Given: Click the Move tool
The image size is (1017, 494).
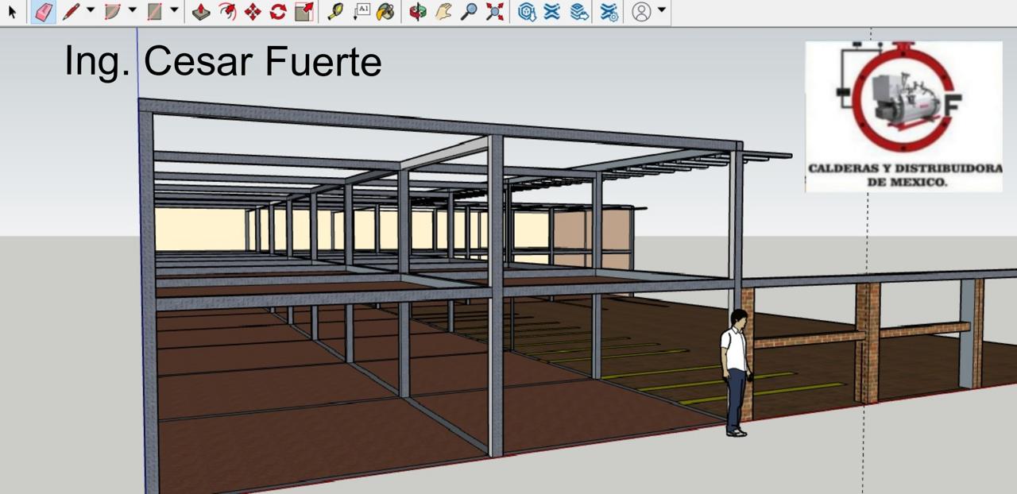Looking at the screenshot, I should pos(253,12).
